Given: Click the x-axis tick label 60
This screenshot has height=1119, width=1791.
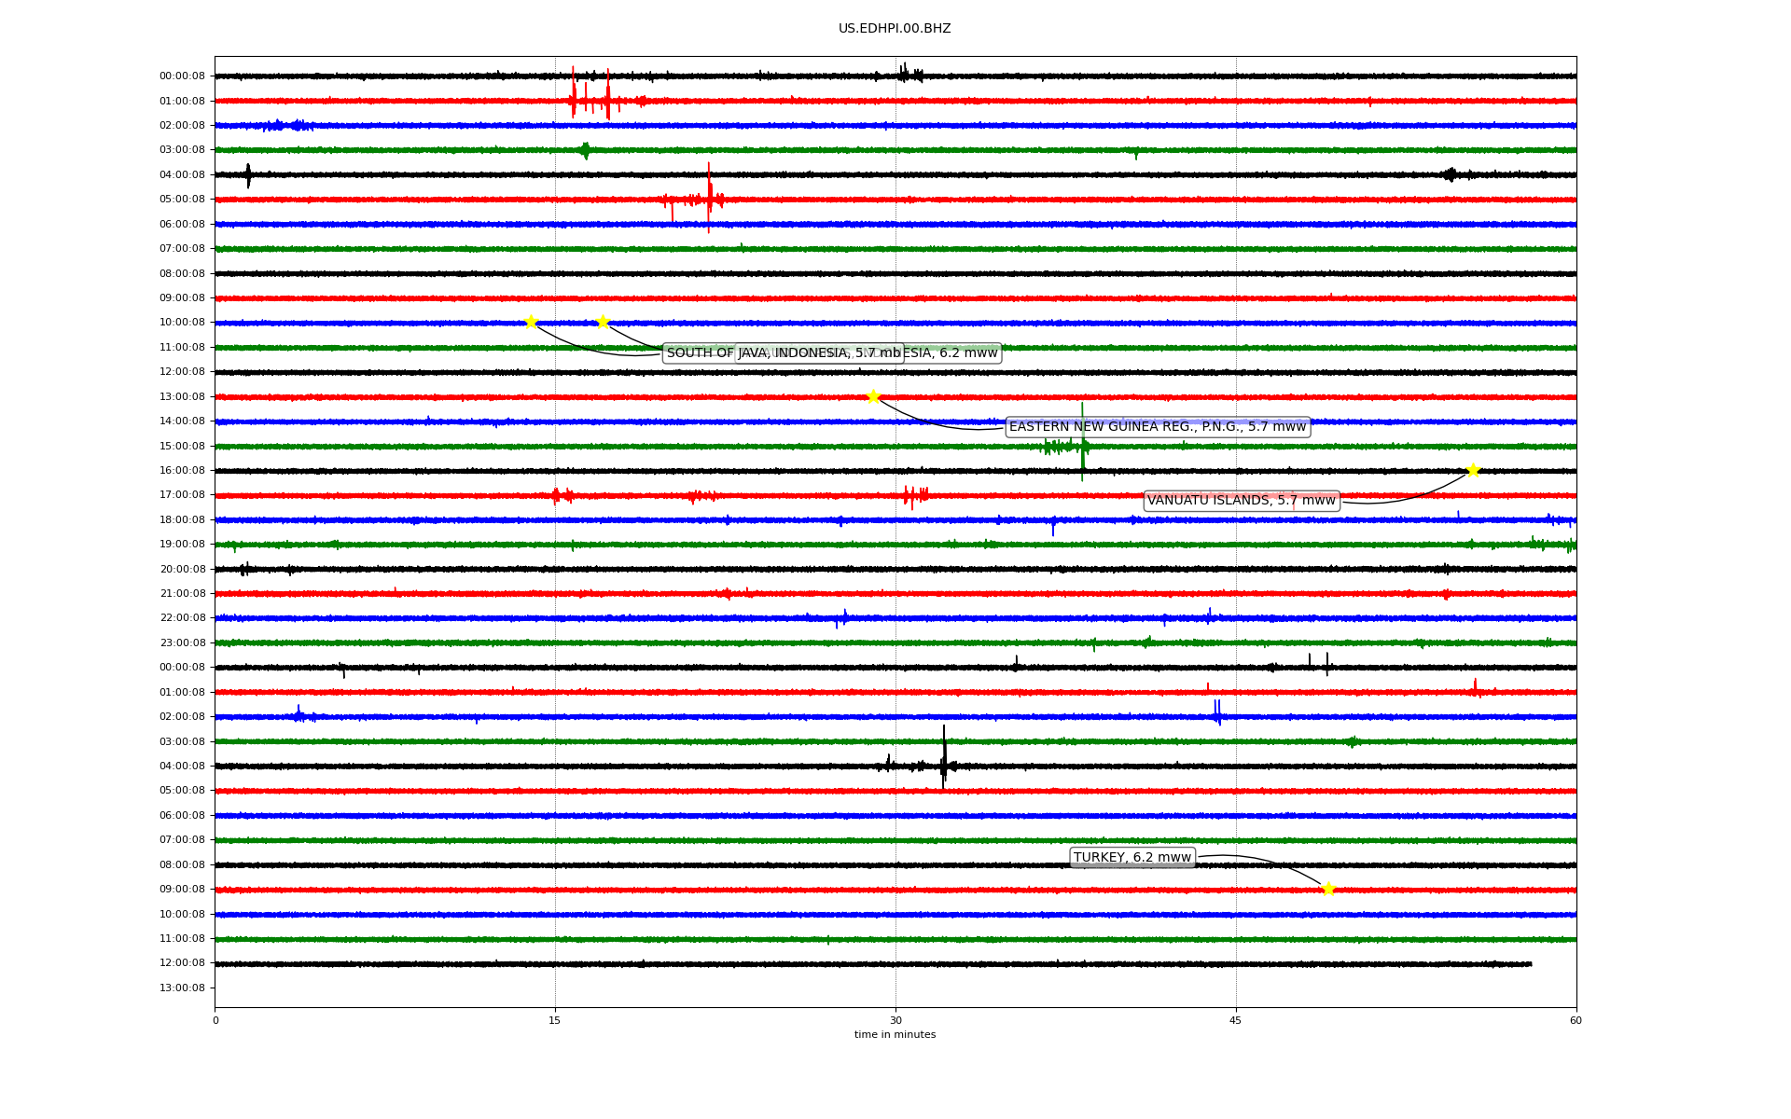Looking at the screenshot, I should click(1576, 1021).
